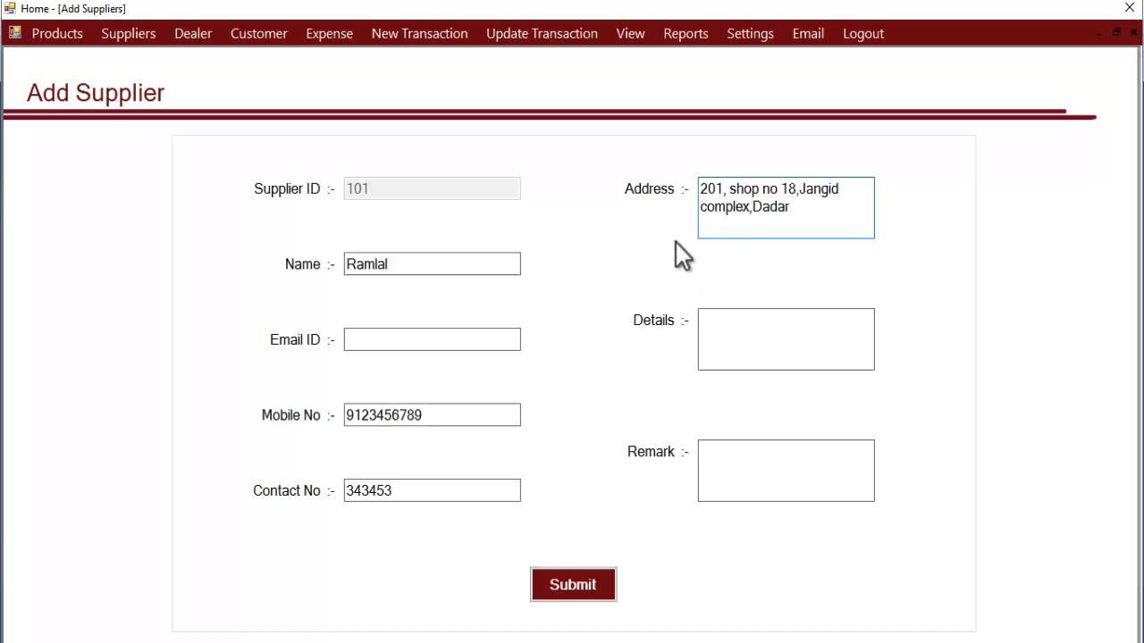
Task: Close the inner Add Suppliers child window
Action: [1132, 32]
